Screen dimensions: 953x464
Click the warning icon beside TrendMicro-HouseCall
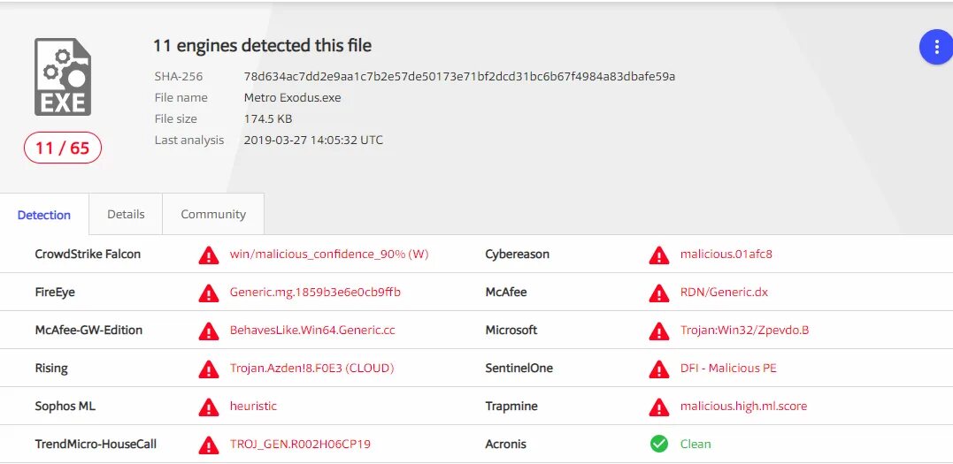click(208, 445)
